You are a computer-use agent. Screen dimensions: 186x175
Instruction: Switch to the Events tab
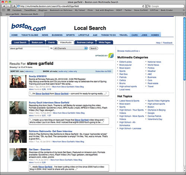[51, 42]
